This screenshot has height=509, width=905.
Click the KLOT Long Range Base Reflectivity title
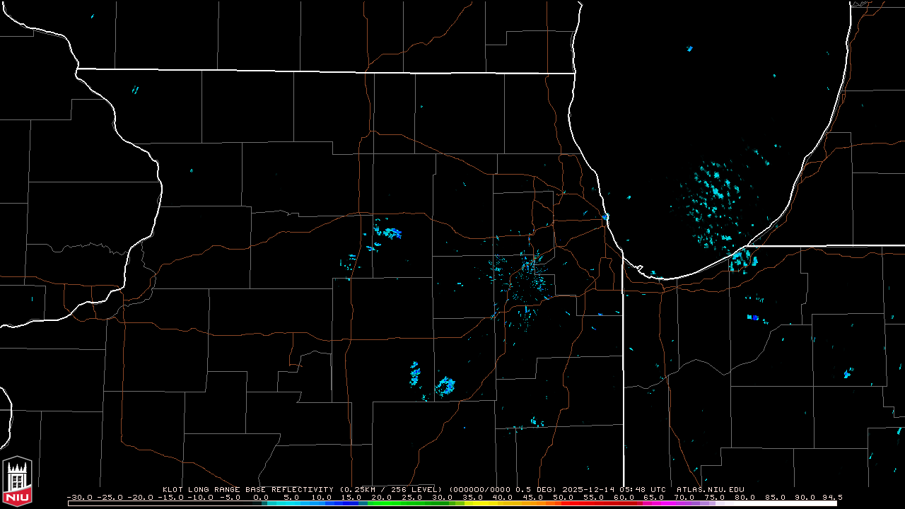[247, 489]
